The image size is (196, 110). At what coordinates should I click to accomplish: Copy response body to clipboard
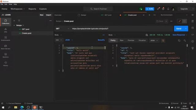click(179, 41)
